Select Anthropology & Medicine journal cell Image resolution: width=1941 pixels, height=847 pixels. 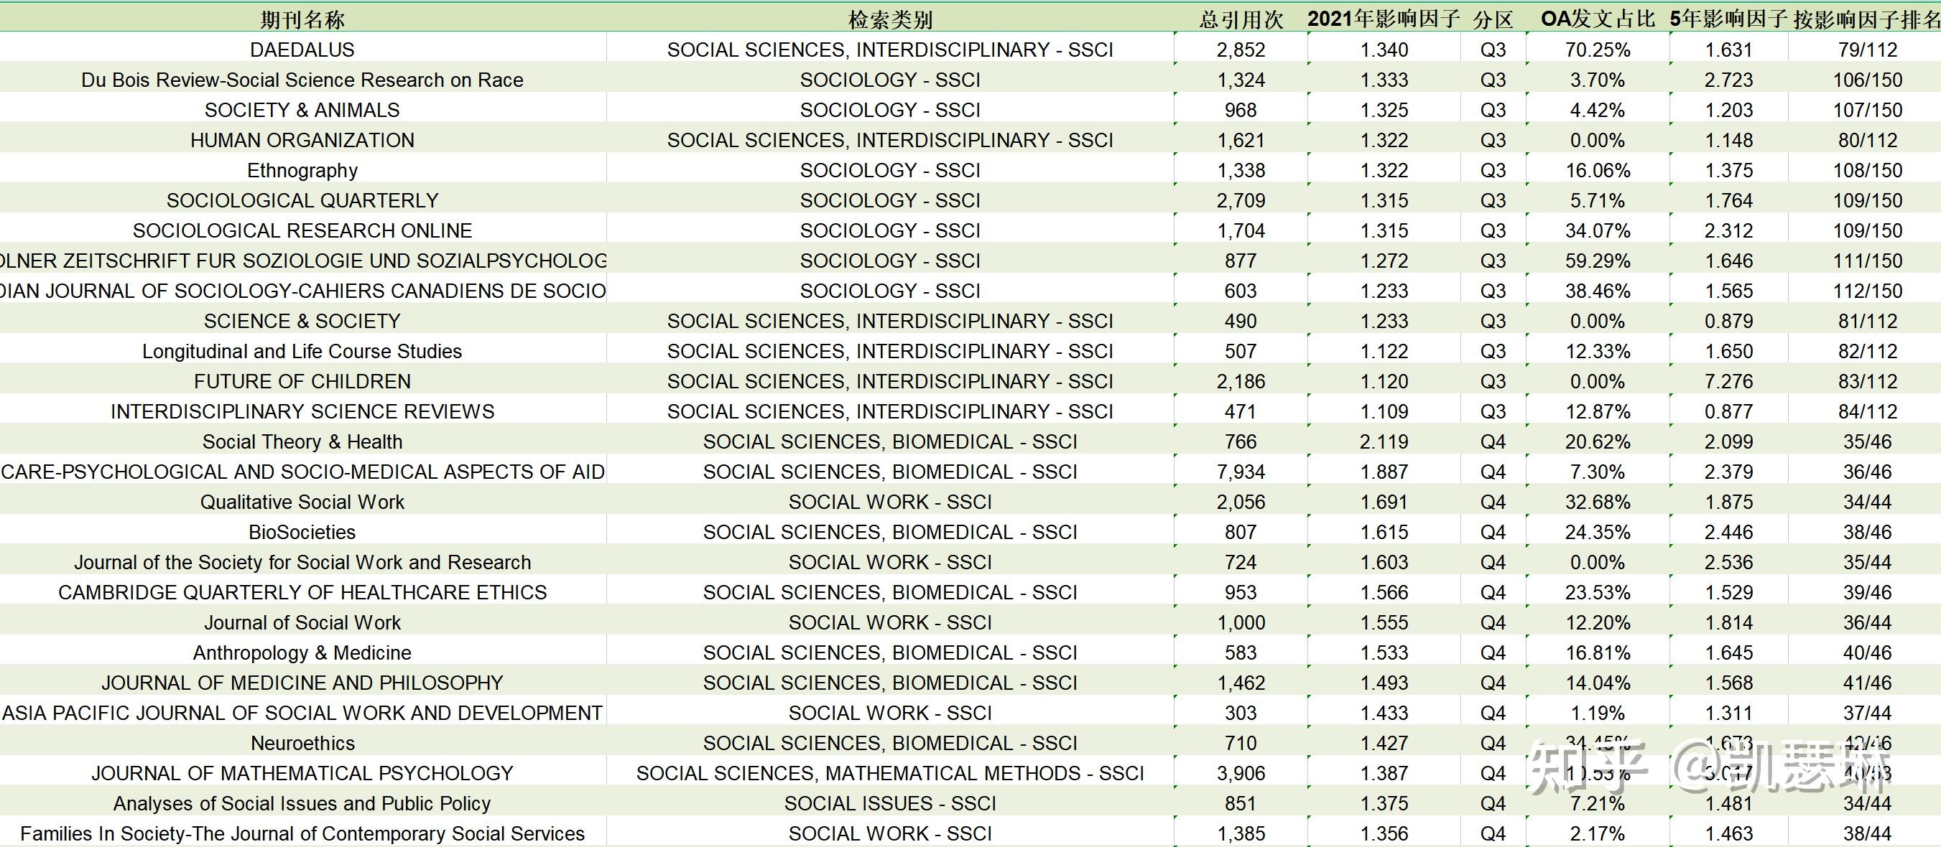coord(302,652)
